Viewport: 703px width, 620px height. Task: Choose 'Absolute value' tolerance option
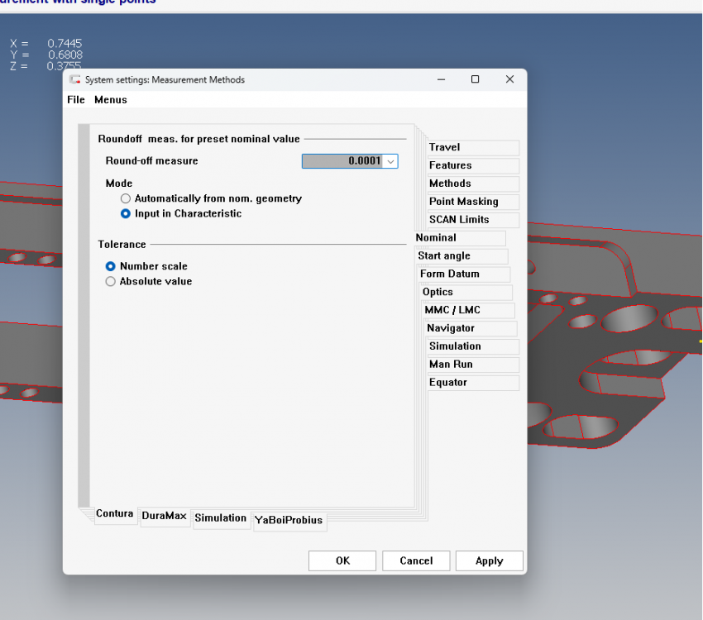111,281
